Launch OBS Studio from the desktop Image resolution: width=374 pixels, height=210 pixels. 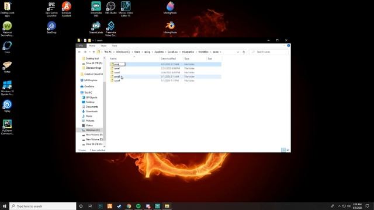[110, 8]
